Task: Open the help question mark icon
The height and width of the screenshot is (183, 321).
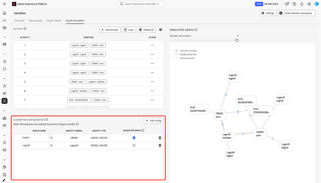Action: click(294, 4)
